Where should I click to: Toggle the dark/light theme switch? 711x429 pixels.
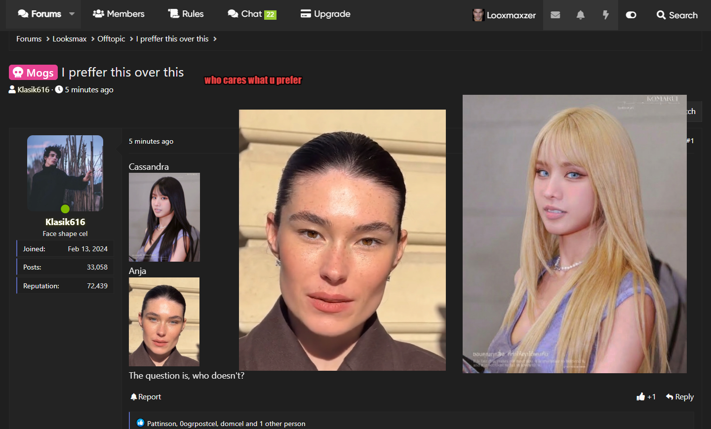631,15
